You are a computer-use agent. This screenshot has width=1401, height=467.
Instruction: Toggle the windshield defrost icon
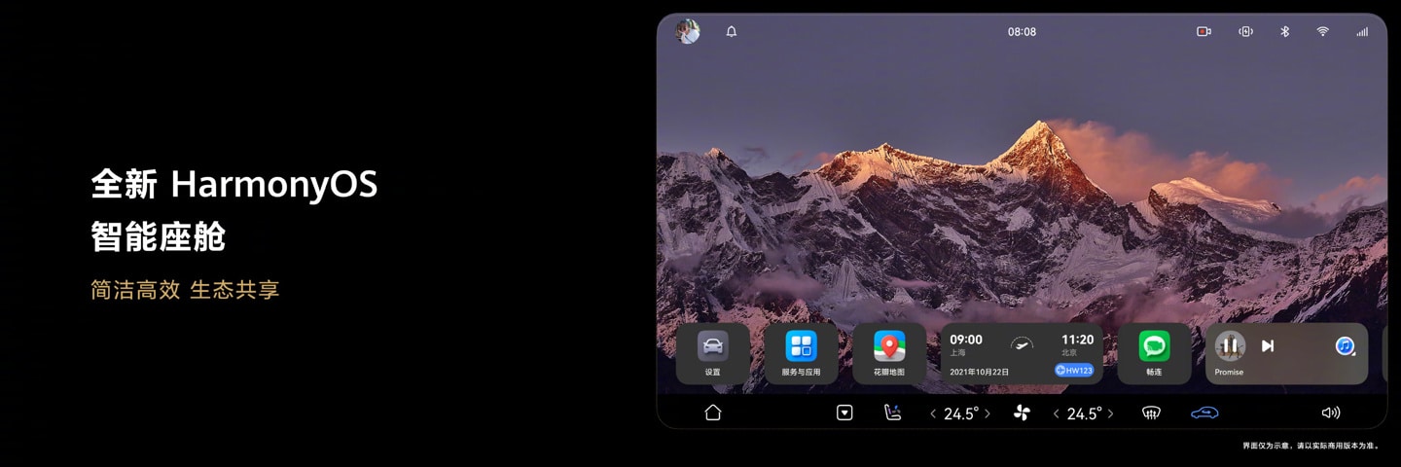(1151, 413)
